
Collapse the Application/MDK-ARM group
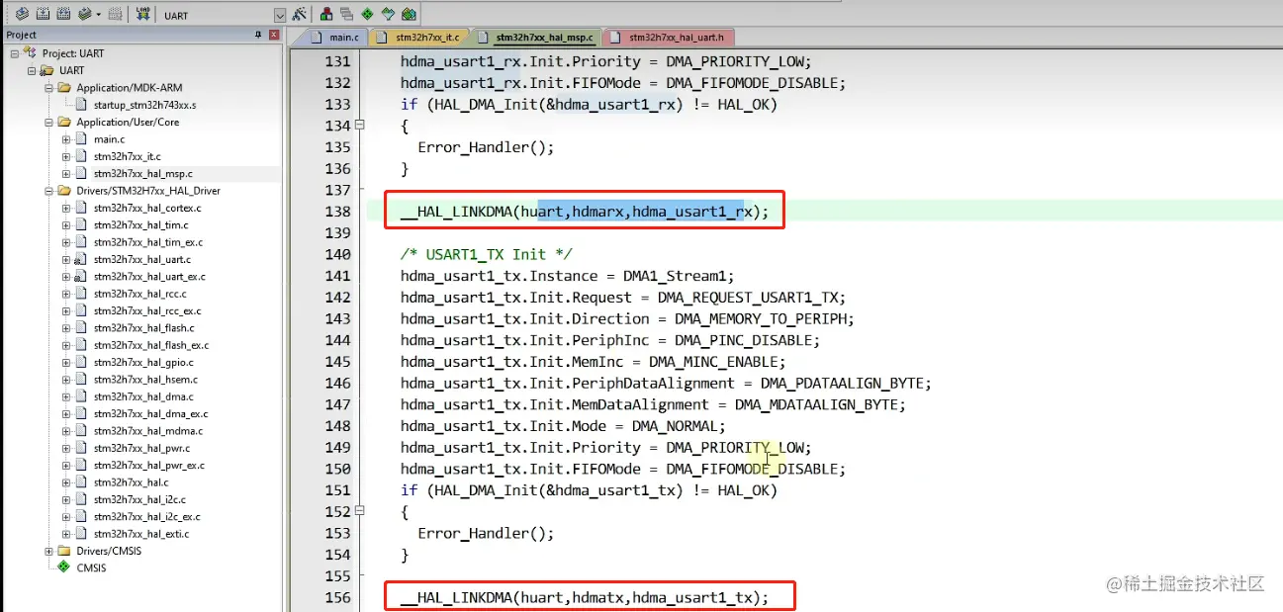pyautogui.click(x=49, y=88)
